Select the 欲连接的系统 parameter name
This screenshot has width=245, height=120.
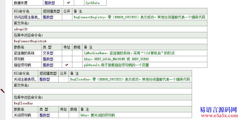[24, 53]
